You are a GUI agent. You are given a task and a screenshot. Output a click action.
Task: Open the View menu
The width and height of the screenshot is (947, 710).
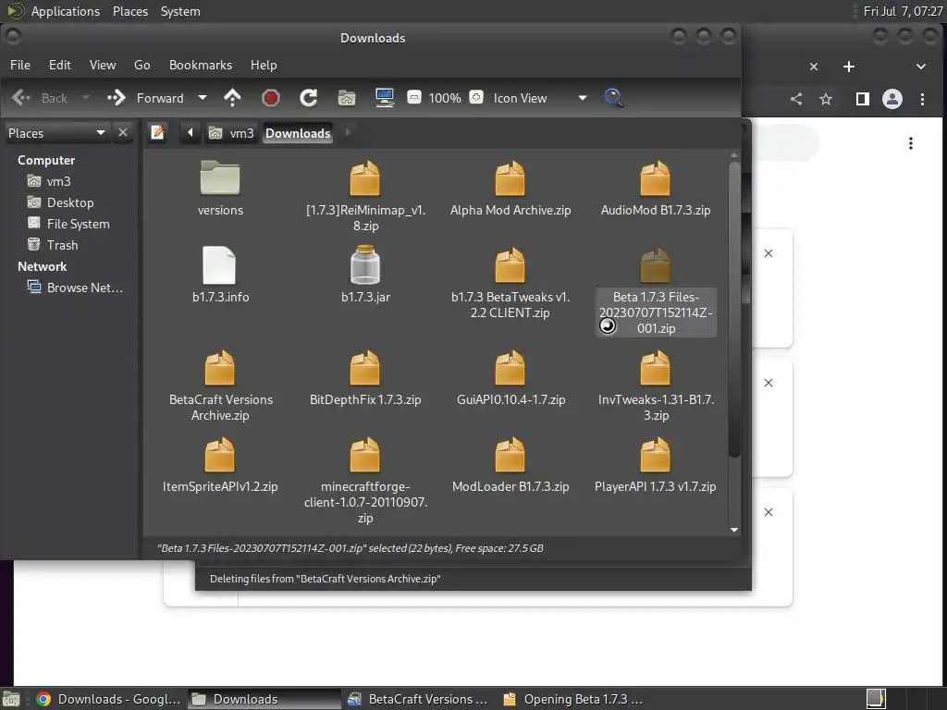click(103, 65)
